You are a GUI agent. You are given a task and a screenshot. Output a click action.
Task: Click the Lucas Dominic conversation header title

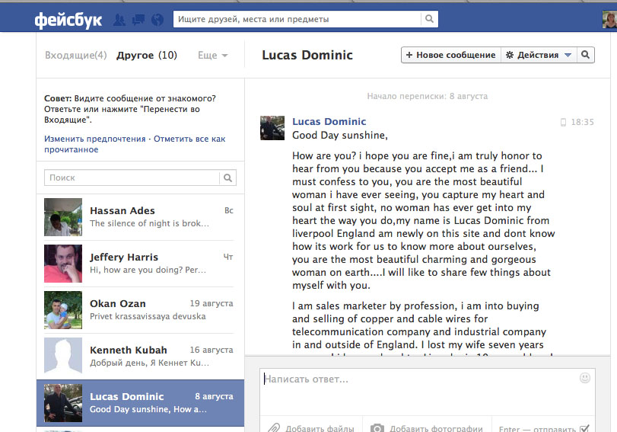point(307,55)
